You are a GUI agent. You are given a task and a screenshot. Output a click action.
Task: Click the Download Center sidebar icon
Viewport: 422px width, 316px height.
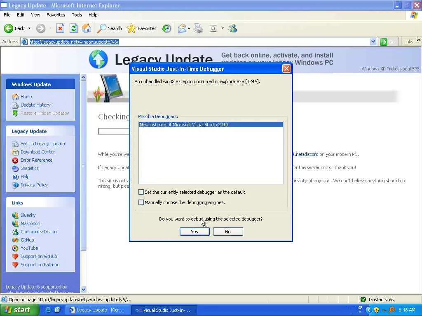coord(15,152)
